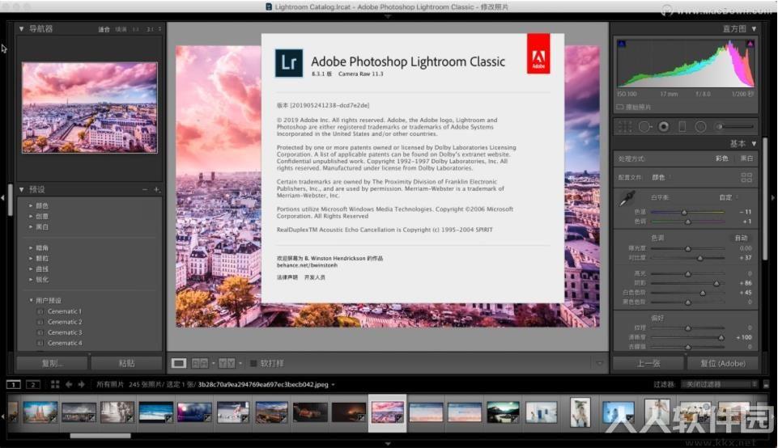
Task: Enable the 软打样 soft proofing checkbox
Action: [253, 363]
